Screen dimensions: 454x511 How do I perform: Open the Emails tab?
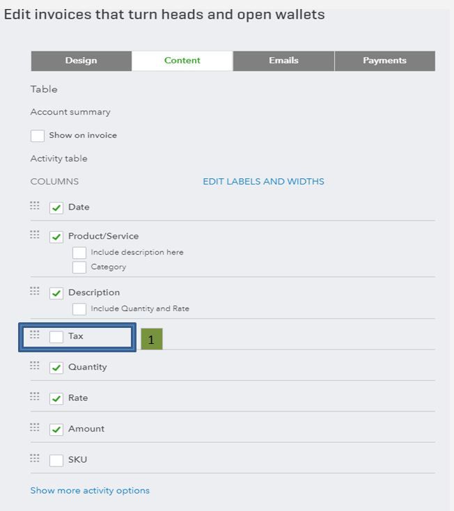point(283,61)
